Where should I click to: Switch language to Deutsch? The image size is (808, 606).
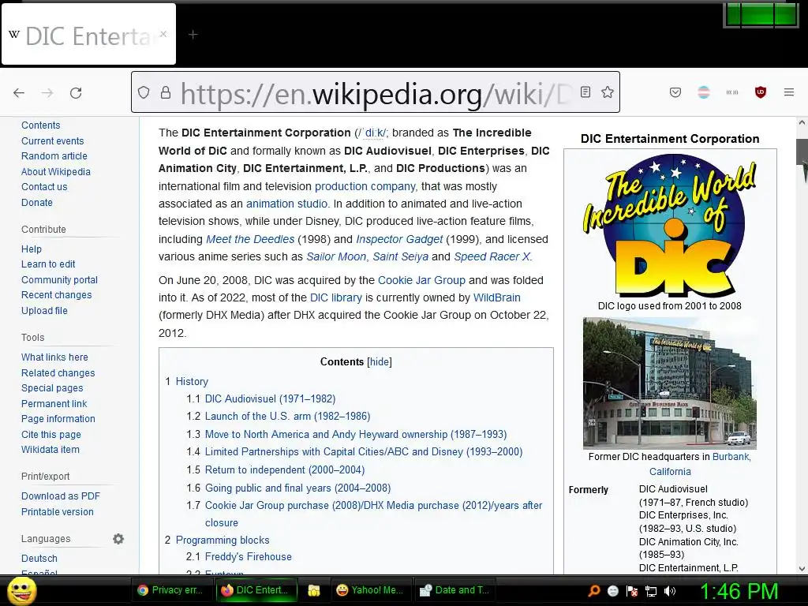[x=39, y=558]
